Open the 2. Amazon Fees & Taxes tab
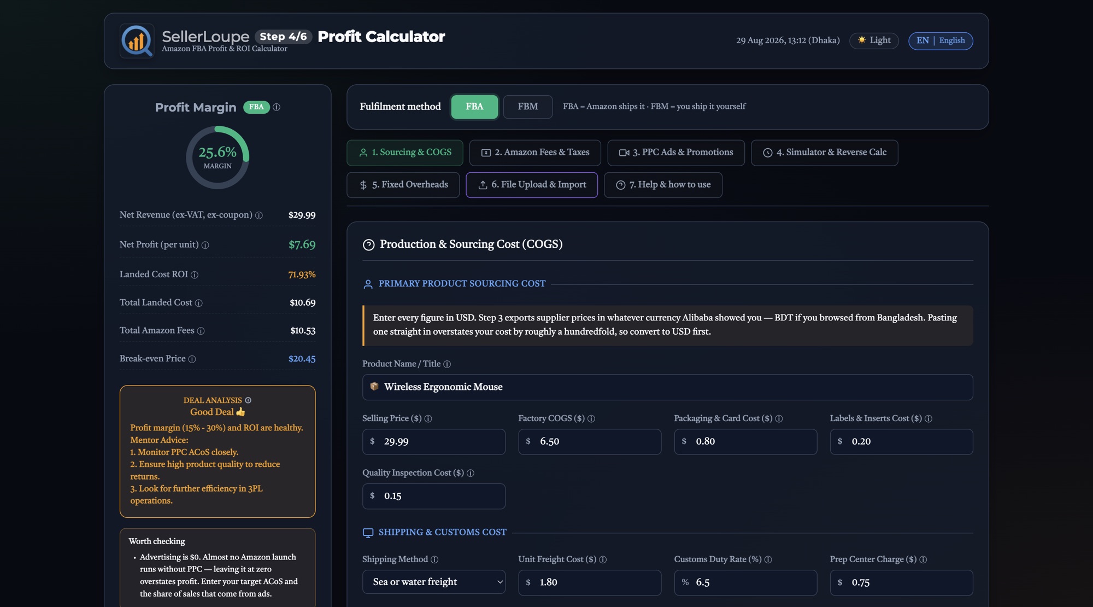 535,153
